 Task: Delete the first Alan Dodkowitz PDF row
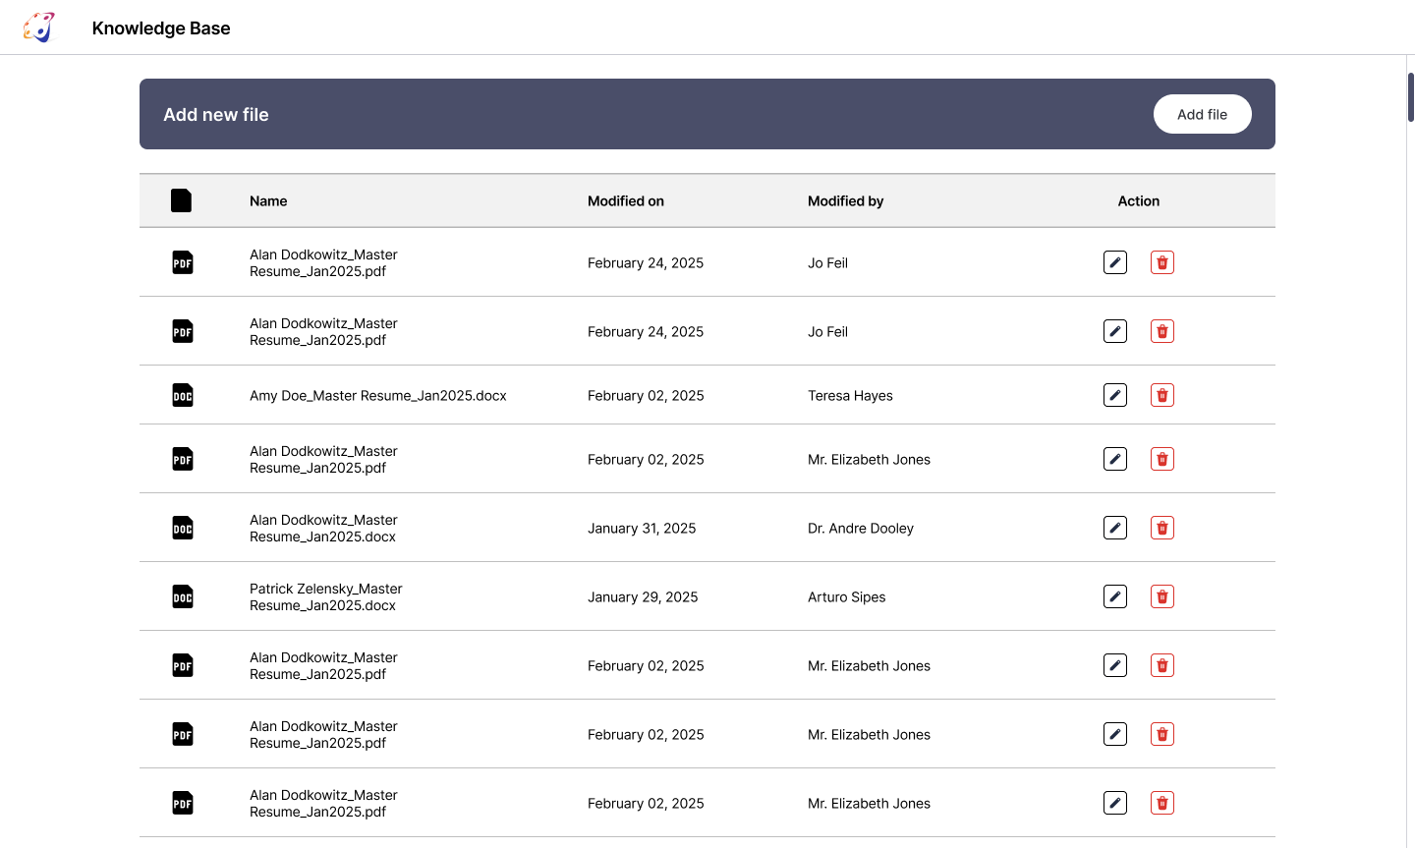pyautogui.click(x=1162, y=262)
